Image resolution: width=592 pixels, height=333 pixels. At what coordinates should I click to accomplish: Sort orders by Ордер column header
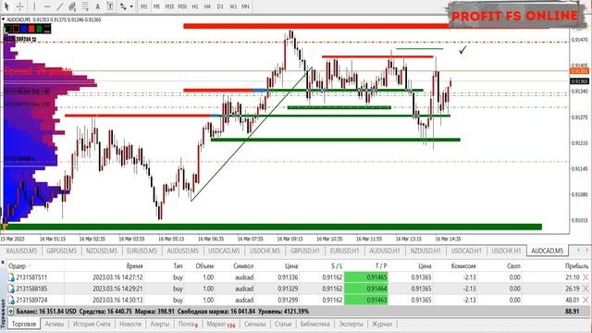click(17, 266)
